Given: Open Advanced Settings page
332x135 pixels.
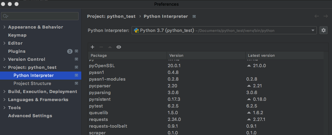Looking at the screenshot, I should [30, 116].
